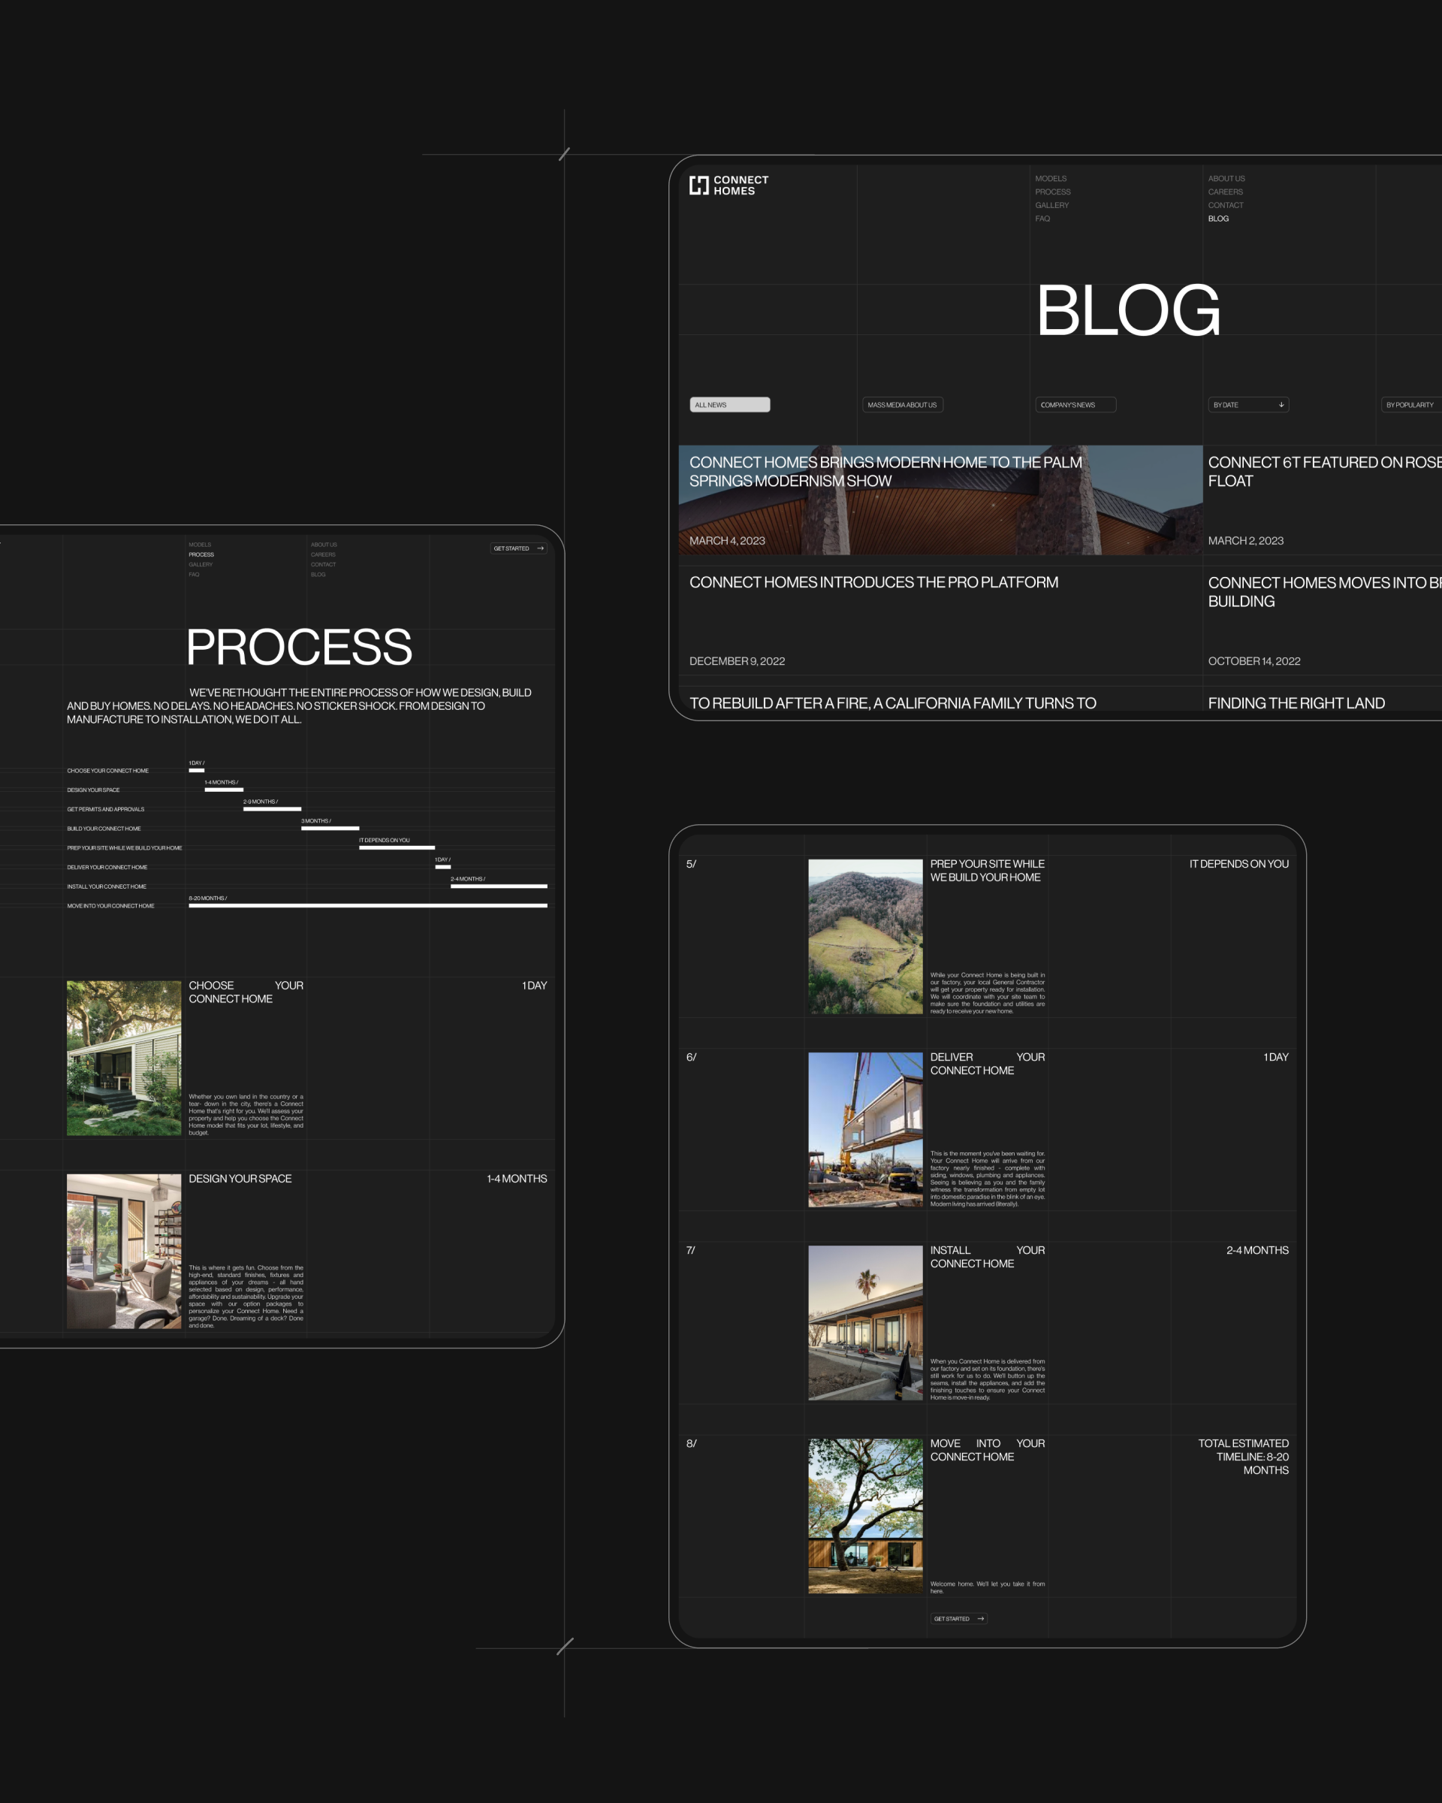Click the arrow in By Date dropdown
This screenshot has width=1442, height=1803.
tap(1281, 405)
